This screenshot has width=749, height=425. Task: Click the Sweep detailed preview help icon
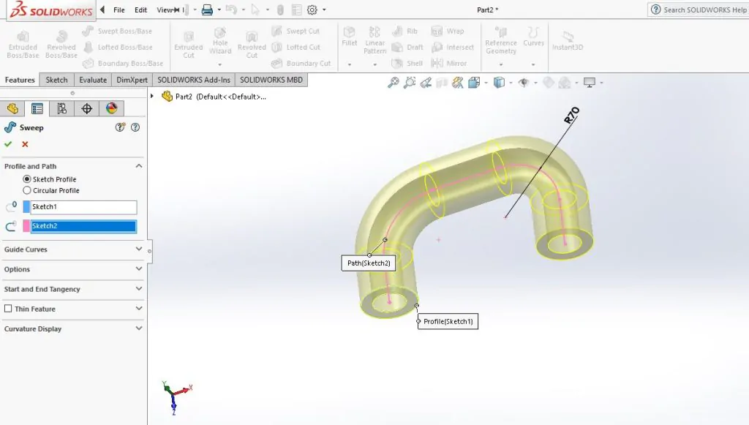coord(120,127)
